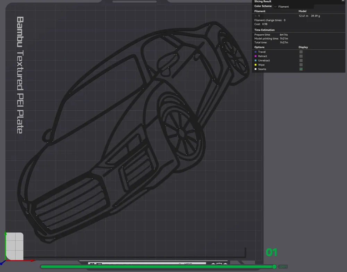Click the Filament value in Color Scheme

[283, 7]
